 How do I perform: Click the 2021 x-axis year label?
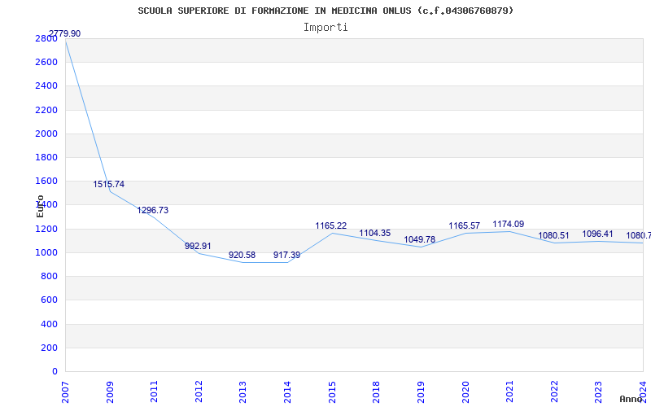[510, 392]
